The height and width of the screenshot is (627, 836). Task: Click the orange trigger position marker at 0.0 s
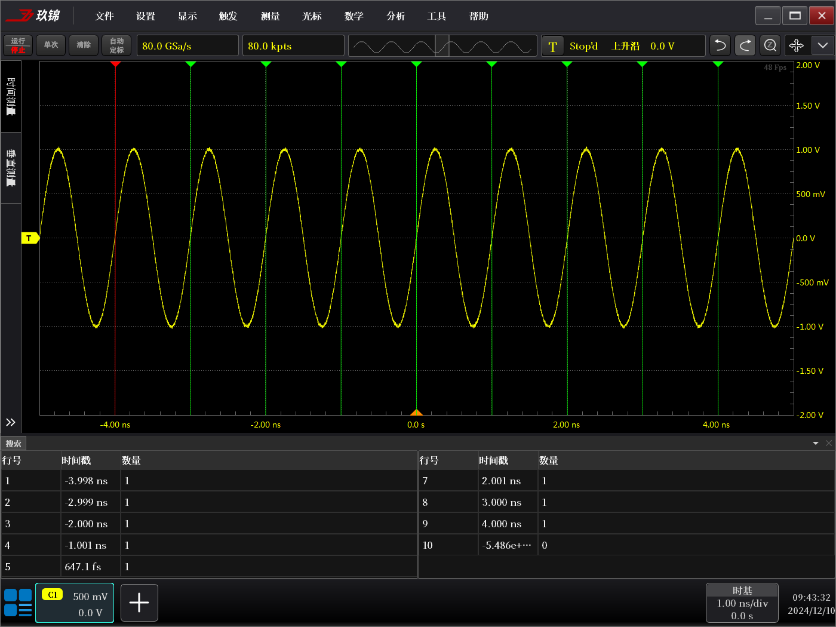coord(416,412)
